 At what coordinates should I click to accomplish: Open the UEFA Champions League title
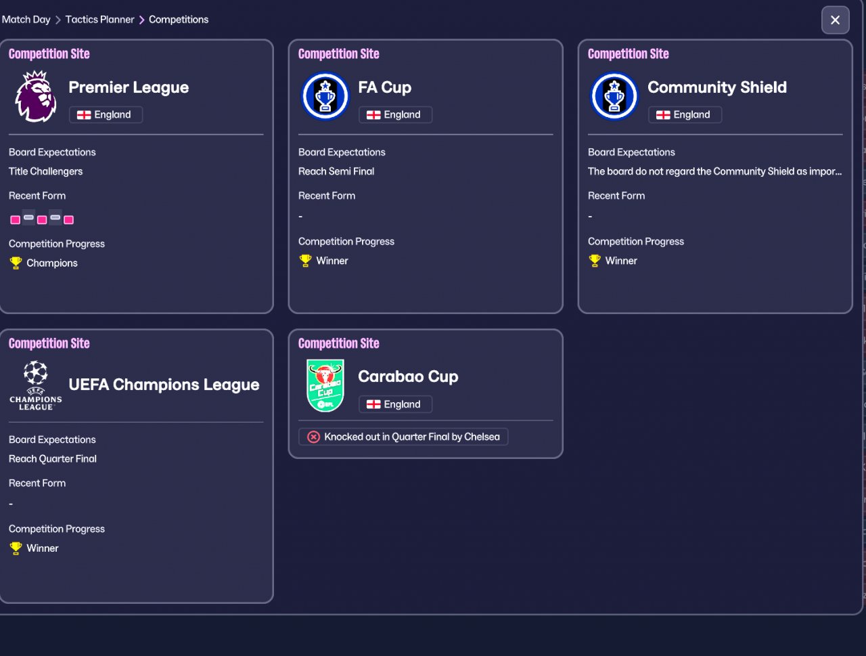coord(164,385)
